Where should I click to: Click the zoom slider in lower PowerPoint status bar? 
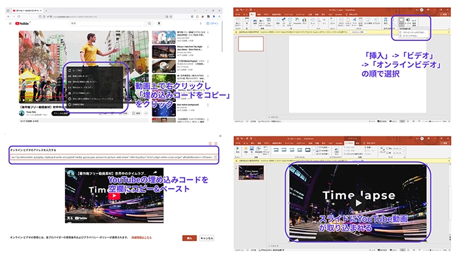[431, 250]
